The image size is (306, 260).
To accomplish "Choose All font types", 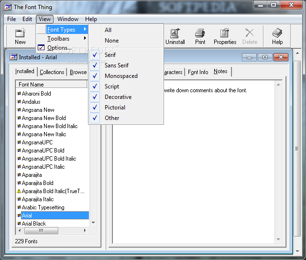I will coord(126,30).
